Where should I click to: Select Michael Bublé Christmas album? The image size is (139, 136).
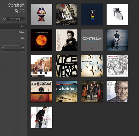[x=41, y=117]
